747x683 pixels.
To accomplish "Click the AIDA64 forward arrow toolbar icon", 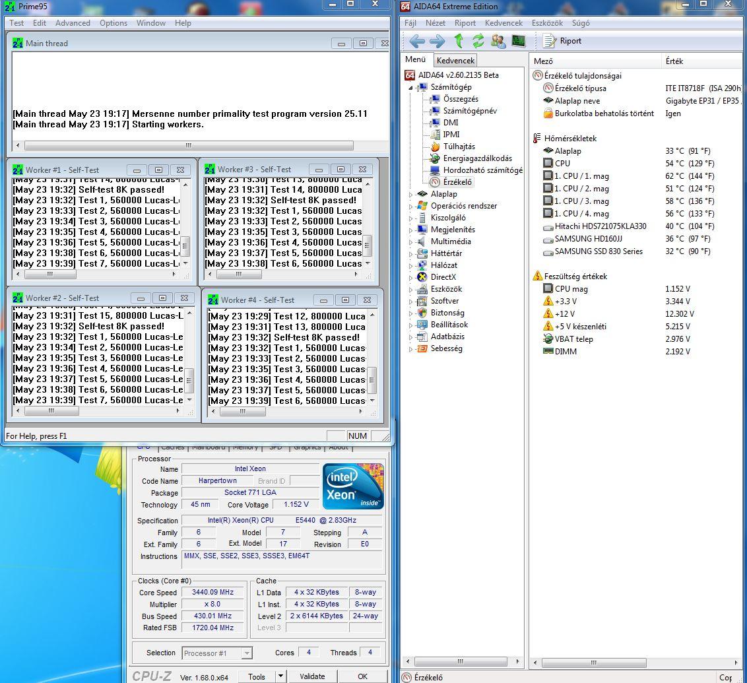I will (x=437, y=42).
